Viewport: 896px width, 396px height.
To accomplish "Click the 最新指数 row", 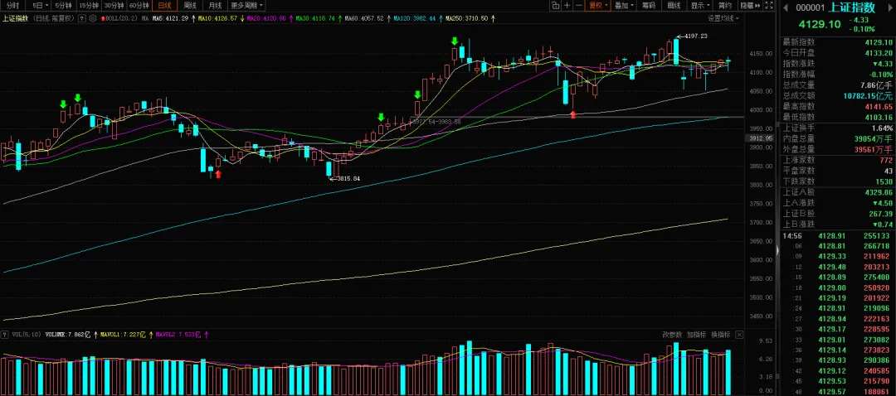I will point(837,42).
